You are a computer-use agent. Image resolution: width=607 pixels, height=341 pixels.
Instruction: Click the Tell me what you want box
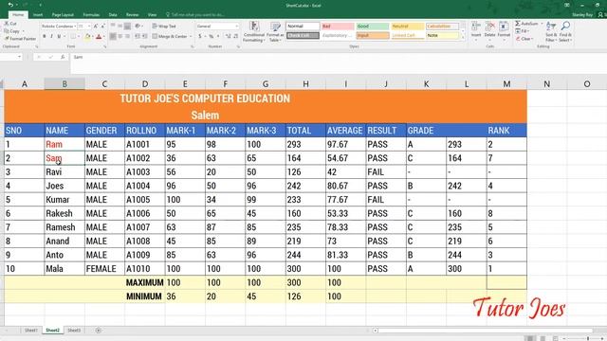(x=196, y=15)
